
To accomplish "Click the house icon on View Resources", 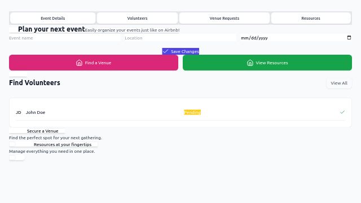I will (x=250, y=63).
